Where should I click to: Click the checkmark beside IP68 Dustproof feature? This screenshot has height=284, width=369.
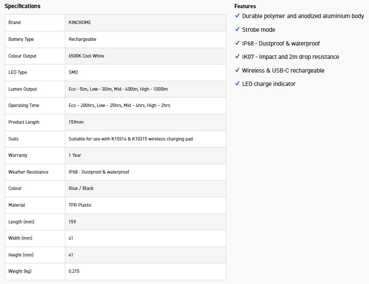point(237,43)
